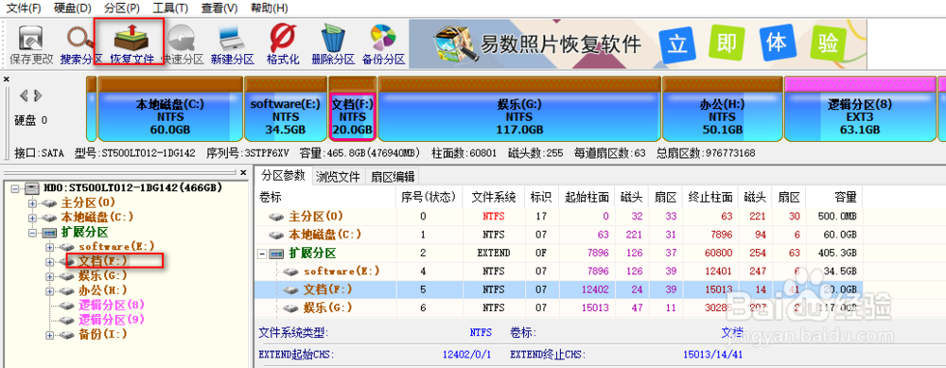Viewport: 946px width, 368px height.
Task: Click the New Partition (新建分区) icon
Action: coord(233,45)
